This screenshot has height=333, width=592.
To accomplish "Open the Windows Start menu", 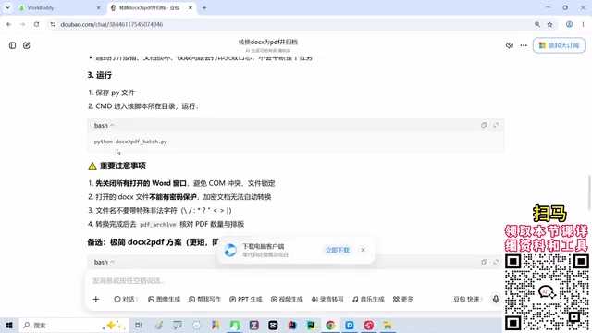I will [9, 325].
